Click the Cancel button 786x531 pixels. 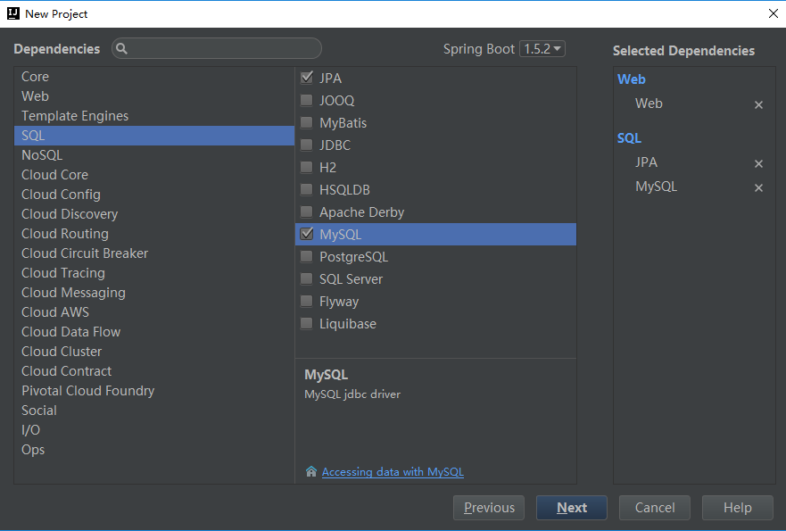(x=655, y=508)
